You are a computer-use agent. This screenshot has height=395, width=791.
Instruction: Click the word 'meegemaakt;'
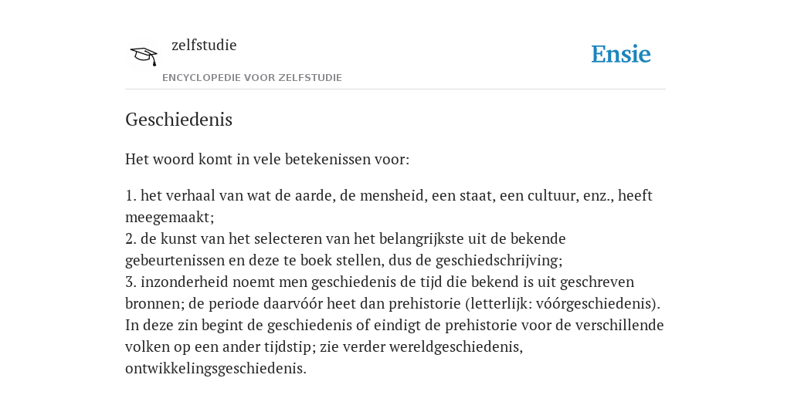[x=169, y=217]
